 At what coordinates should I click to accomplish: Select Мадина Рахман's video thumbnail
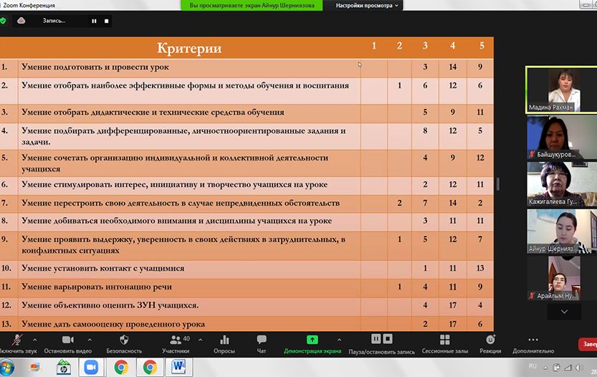pos(561,89)
